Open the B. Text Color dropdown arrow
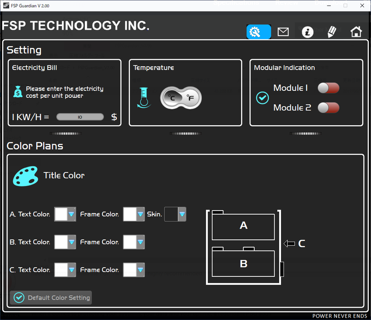This screenshot has height=320, width=371. [x=71, y=242]
